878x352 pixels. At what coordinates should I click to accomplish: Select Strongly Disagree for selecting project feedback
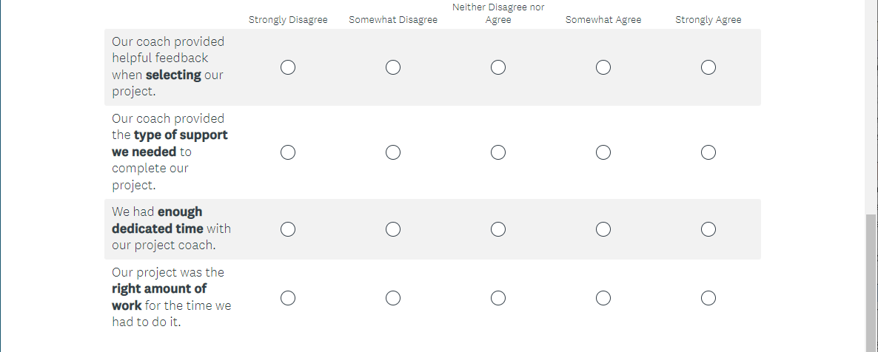[x=288, y=67]
